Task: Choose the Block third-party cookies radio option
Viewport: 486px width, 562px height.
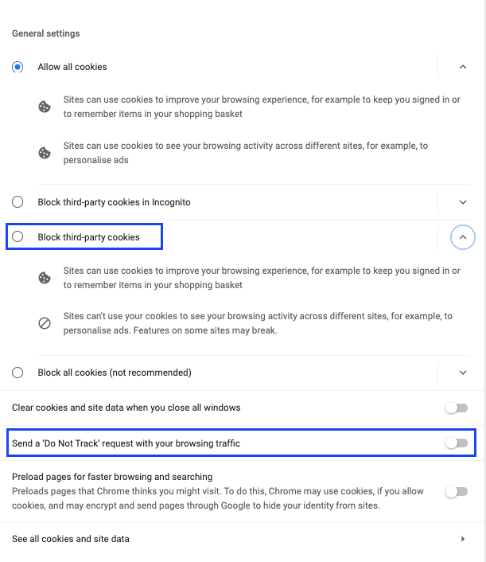Action: pos(17,236)
